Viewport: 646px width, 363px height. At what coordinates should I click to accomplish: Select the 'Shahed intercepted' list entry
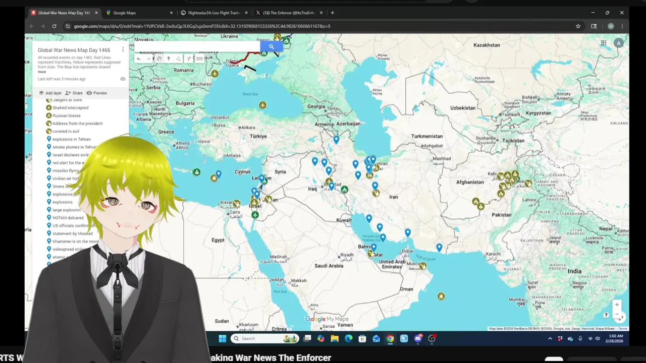[70, 108]
